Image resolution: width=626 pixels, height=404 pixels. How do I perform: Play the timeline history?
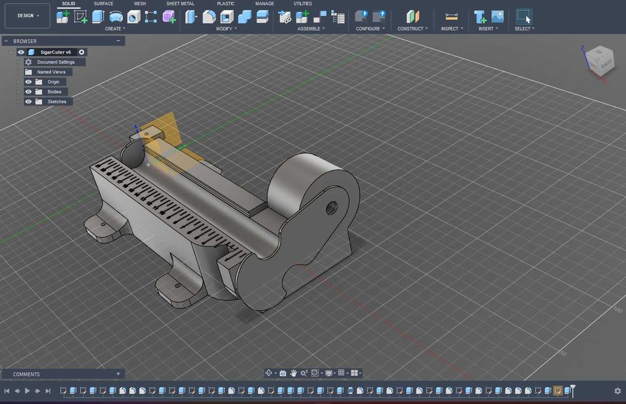(27, 391)
